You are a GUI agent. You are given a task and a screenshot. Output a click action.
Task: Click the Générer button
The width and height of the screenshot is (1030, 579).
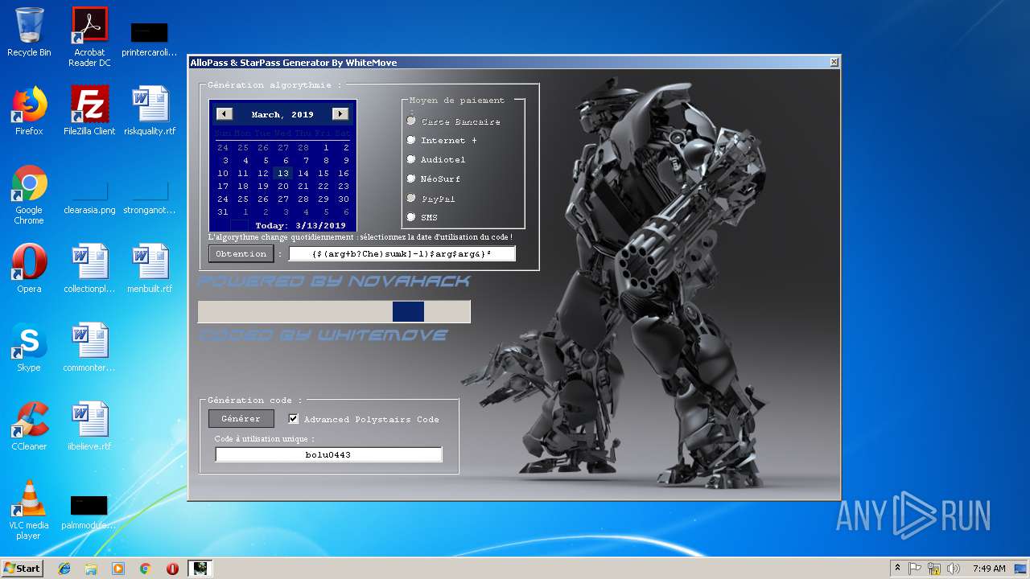pyautogui.click(x=241, y=419)
